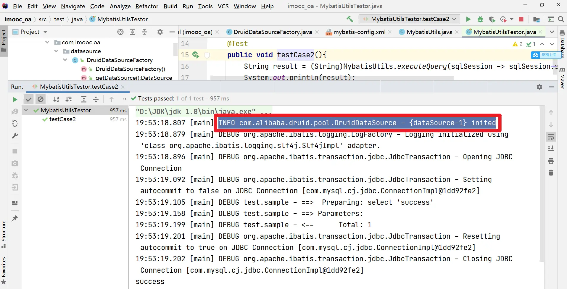Viewport: 567px width, 289px height.
Task: Click the src breadcrumb in navigation bar
Action: click(x=42, y=19)
